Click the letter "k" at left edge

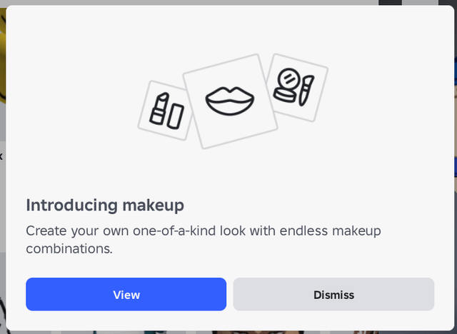[1, 156]
